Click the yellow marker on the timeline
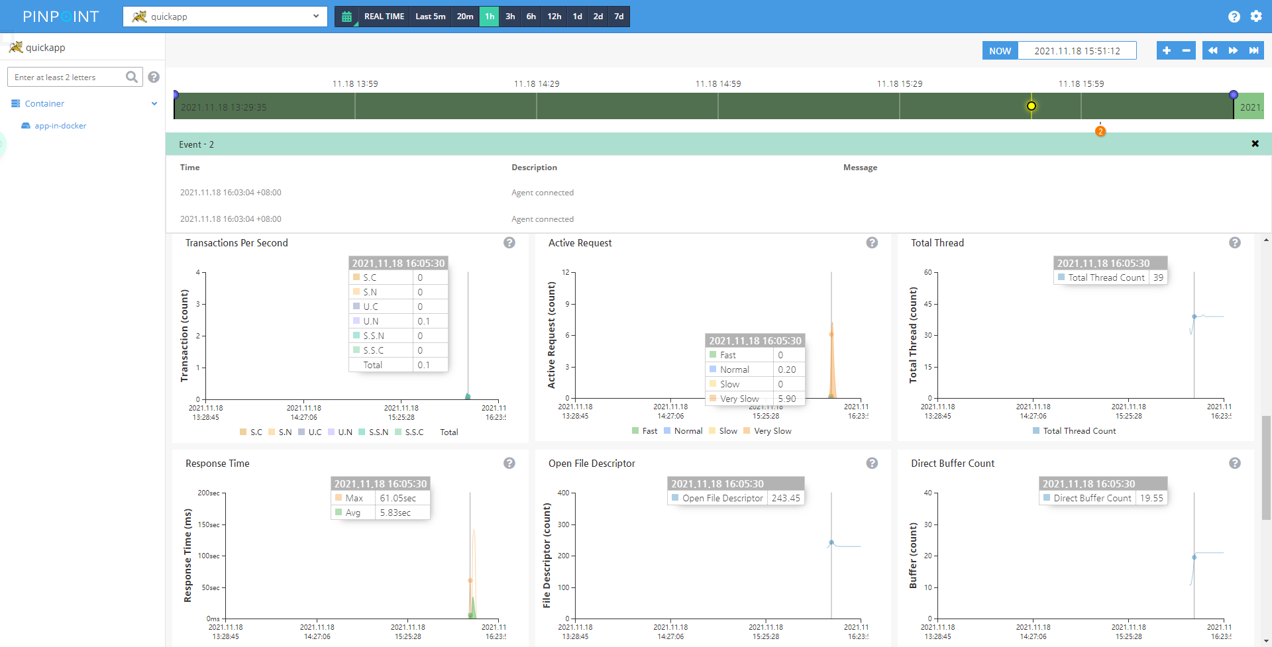The image size is (1272, 647). [x=1032, y=106]
